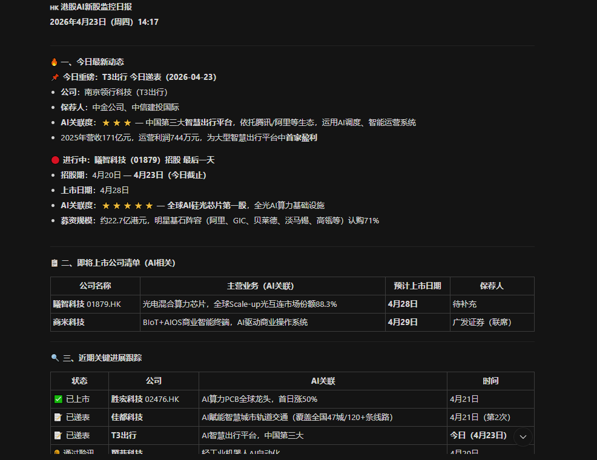Click the AI关联 column header

(323, 381)
